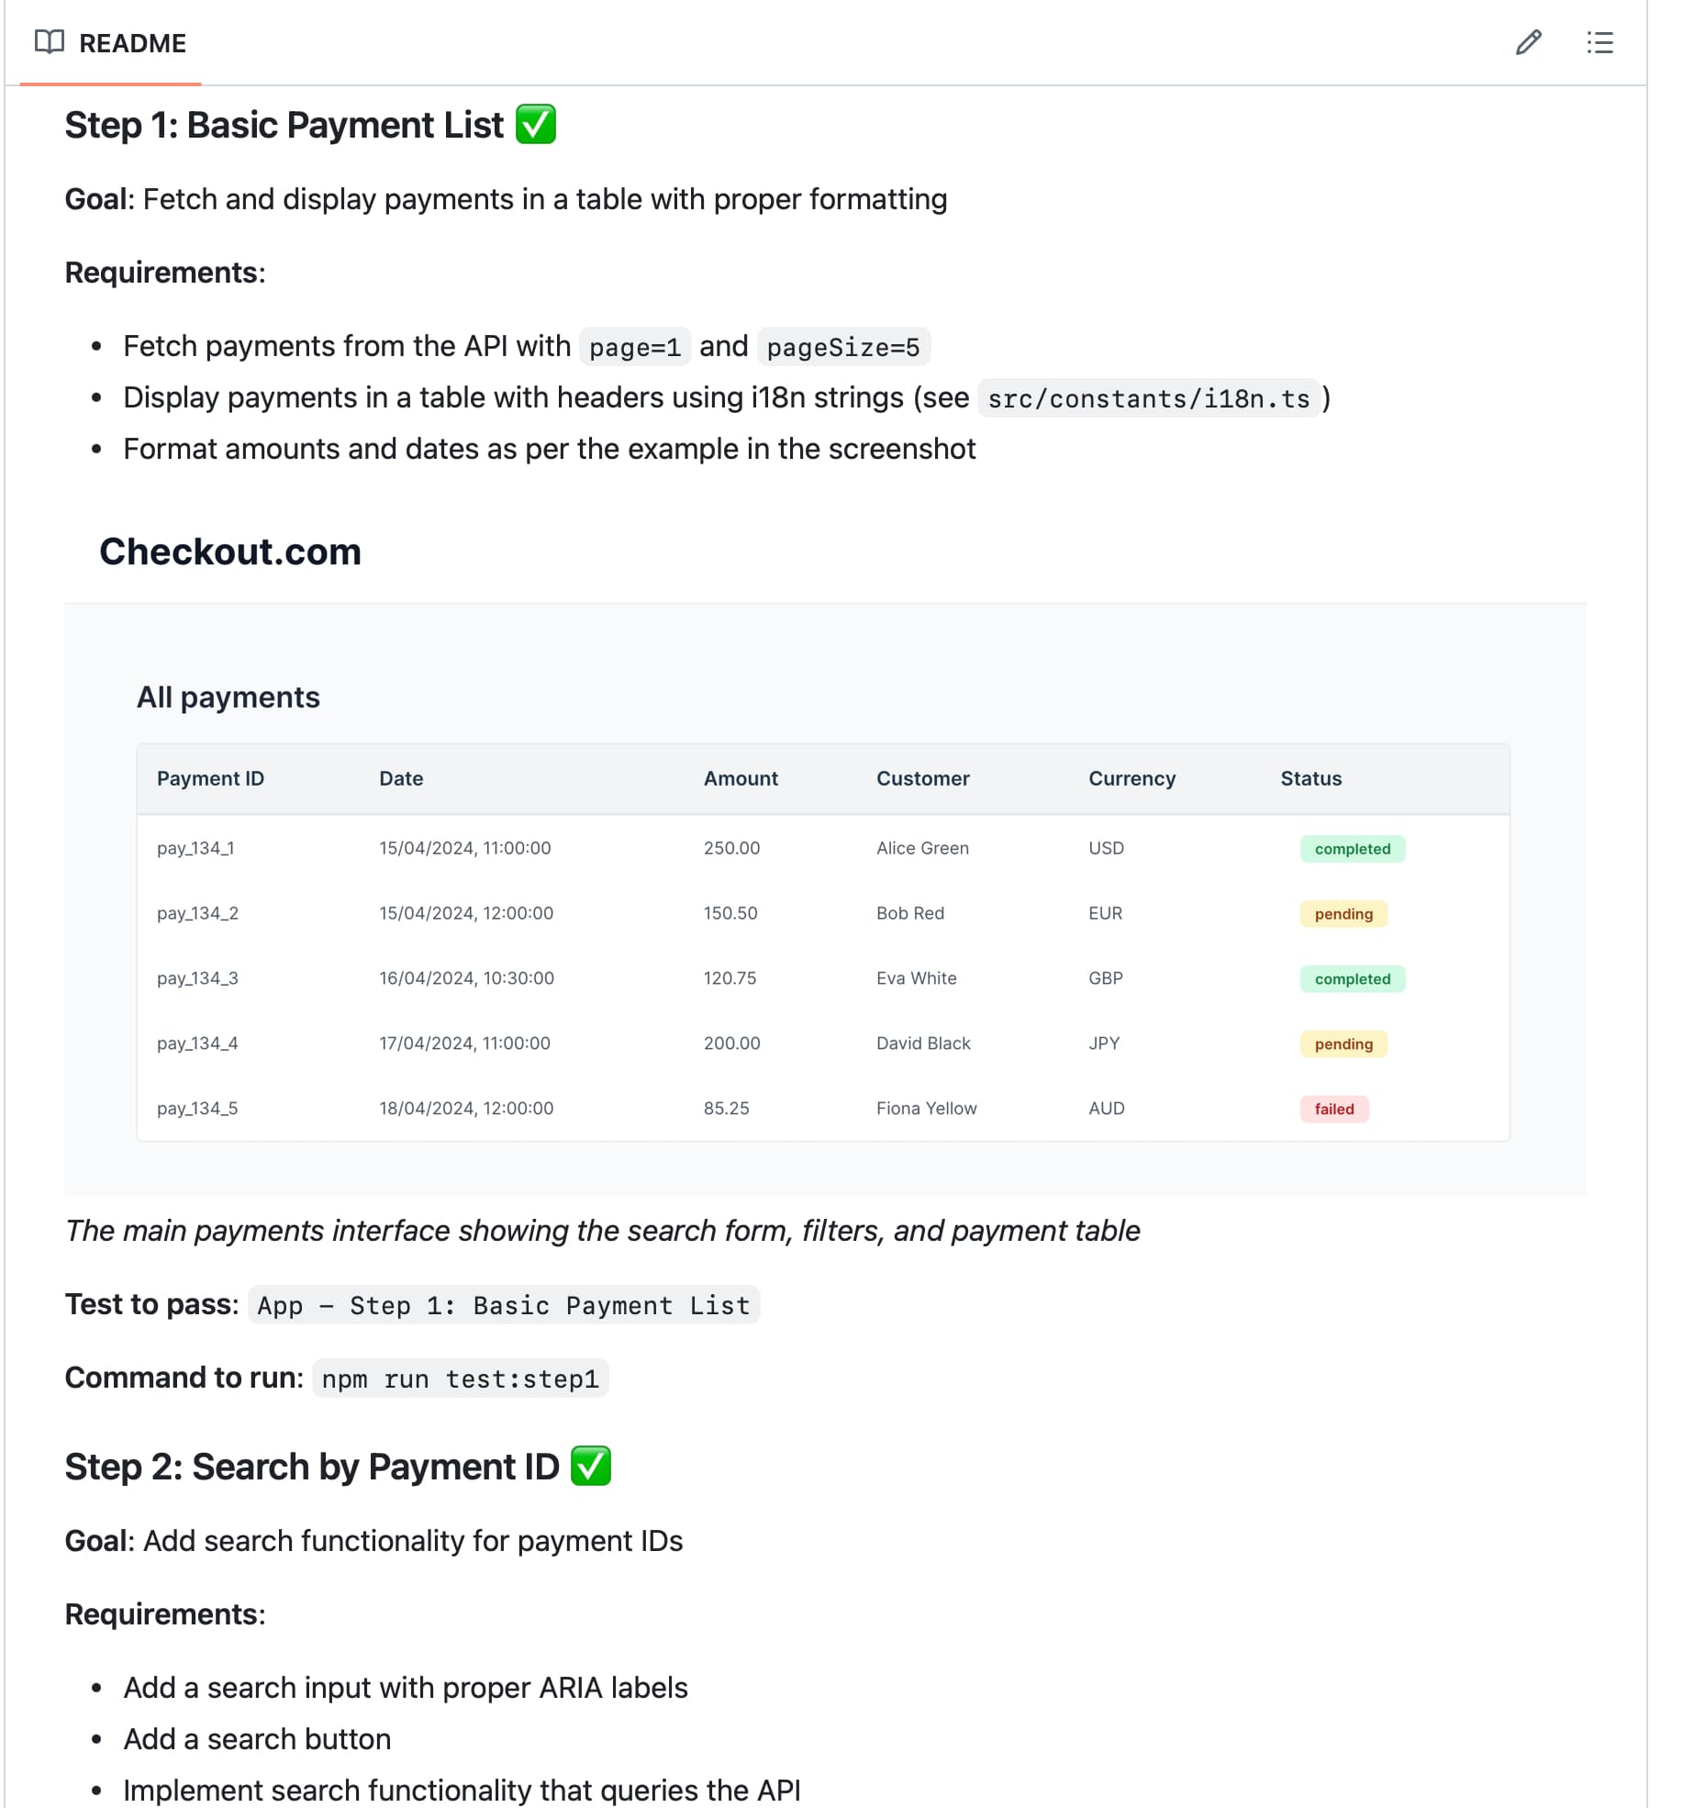Click the Step 2 green checkmark emoji

pos(591,1466)
